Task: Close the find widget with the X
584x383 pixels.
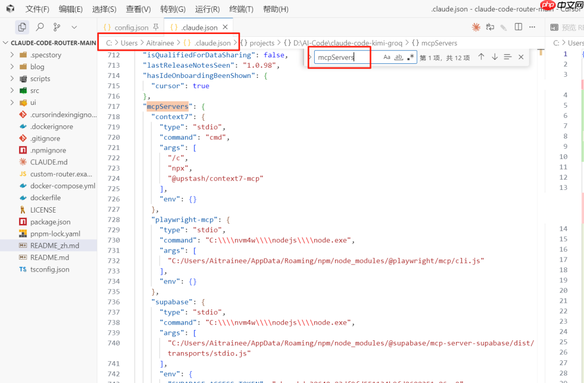Action: (521, 56)
